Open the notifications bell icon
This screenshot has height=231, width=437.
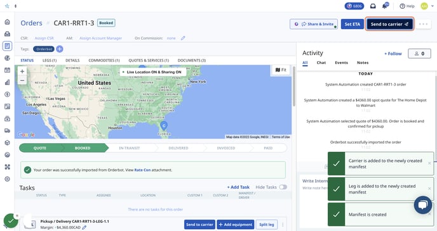pyautogui.click(x=386, y=6)
